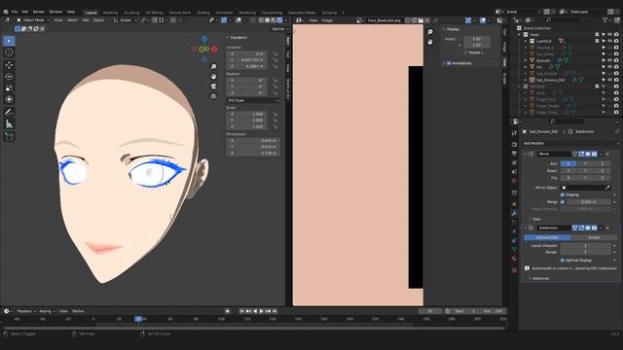This screenshot has width=623, height=350.
Task: Jump to the timeline start frame
Action: pyautogui.click(x=241, y=311)
